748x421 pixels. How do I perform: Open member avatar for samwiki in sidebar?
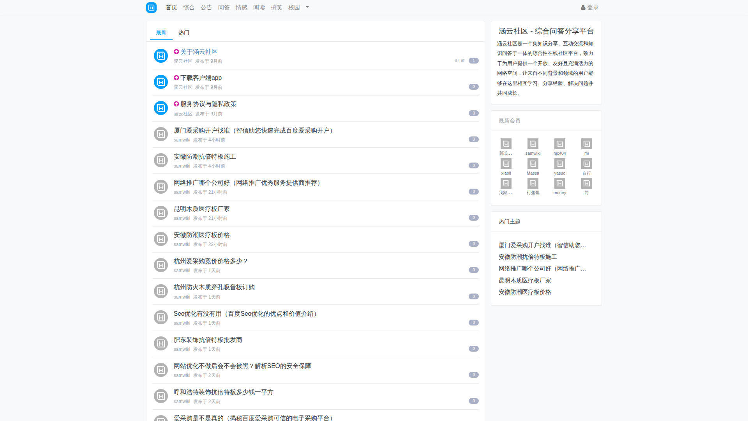(x=533, y=144)
